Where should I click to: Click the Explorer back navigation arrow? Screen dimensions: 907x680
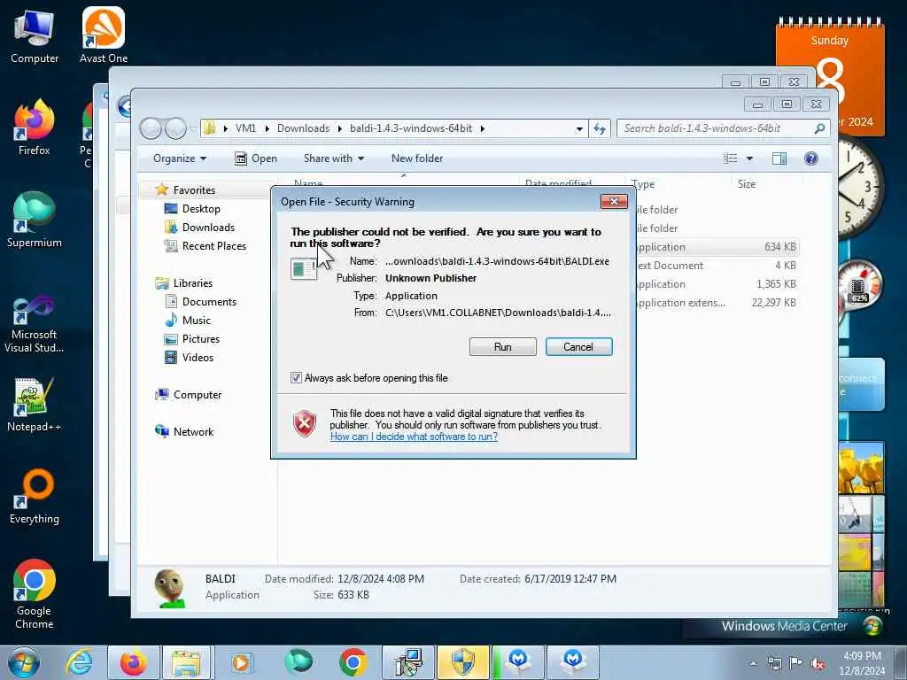click(151, 128)
